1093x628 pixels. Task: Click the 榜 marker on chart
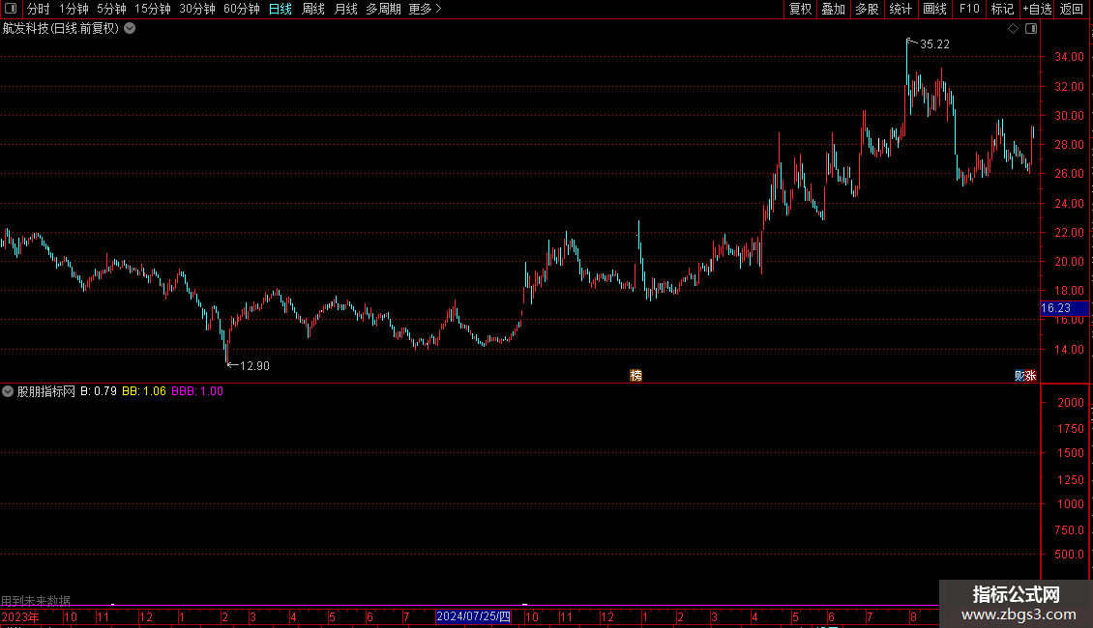(635, 375)
